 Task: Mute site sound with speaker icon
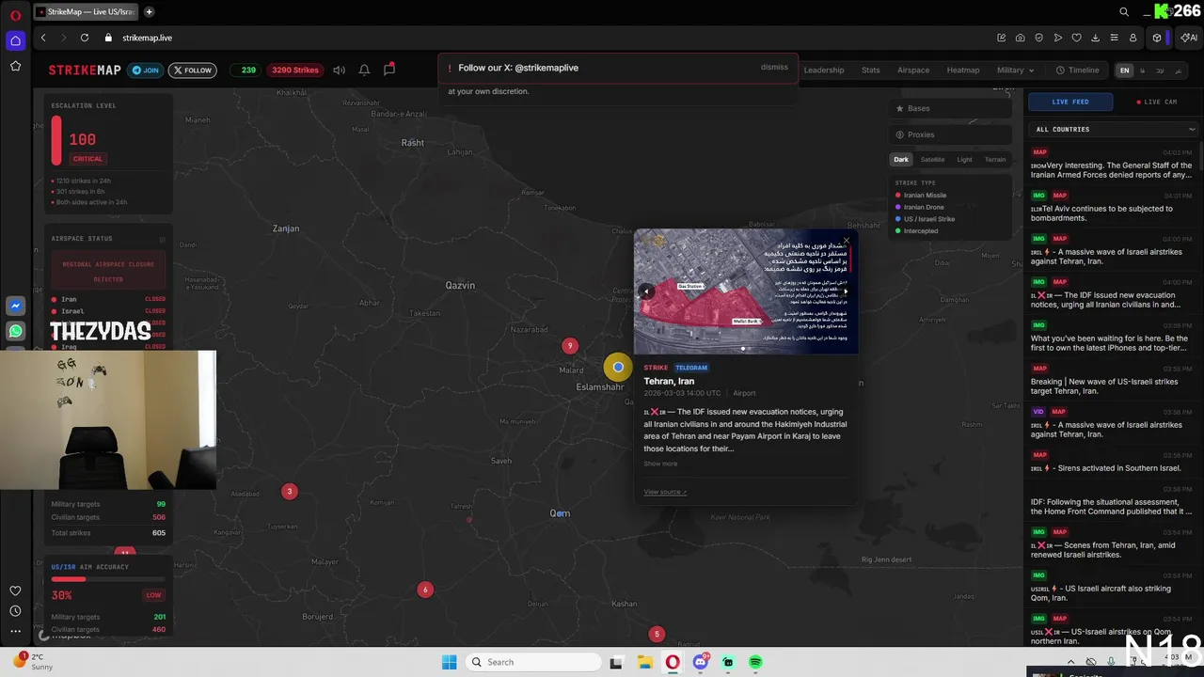339,70
